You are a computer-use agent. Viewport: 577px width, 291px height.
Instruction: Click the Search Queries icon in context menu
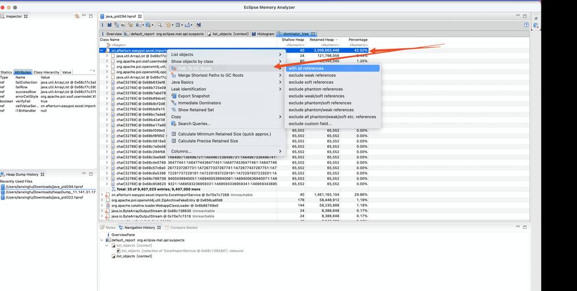[174, 123]
